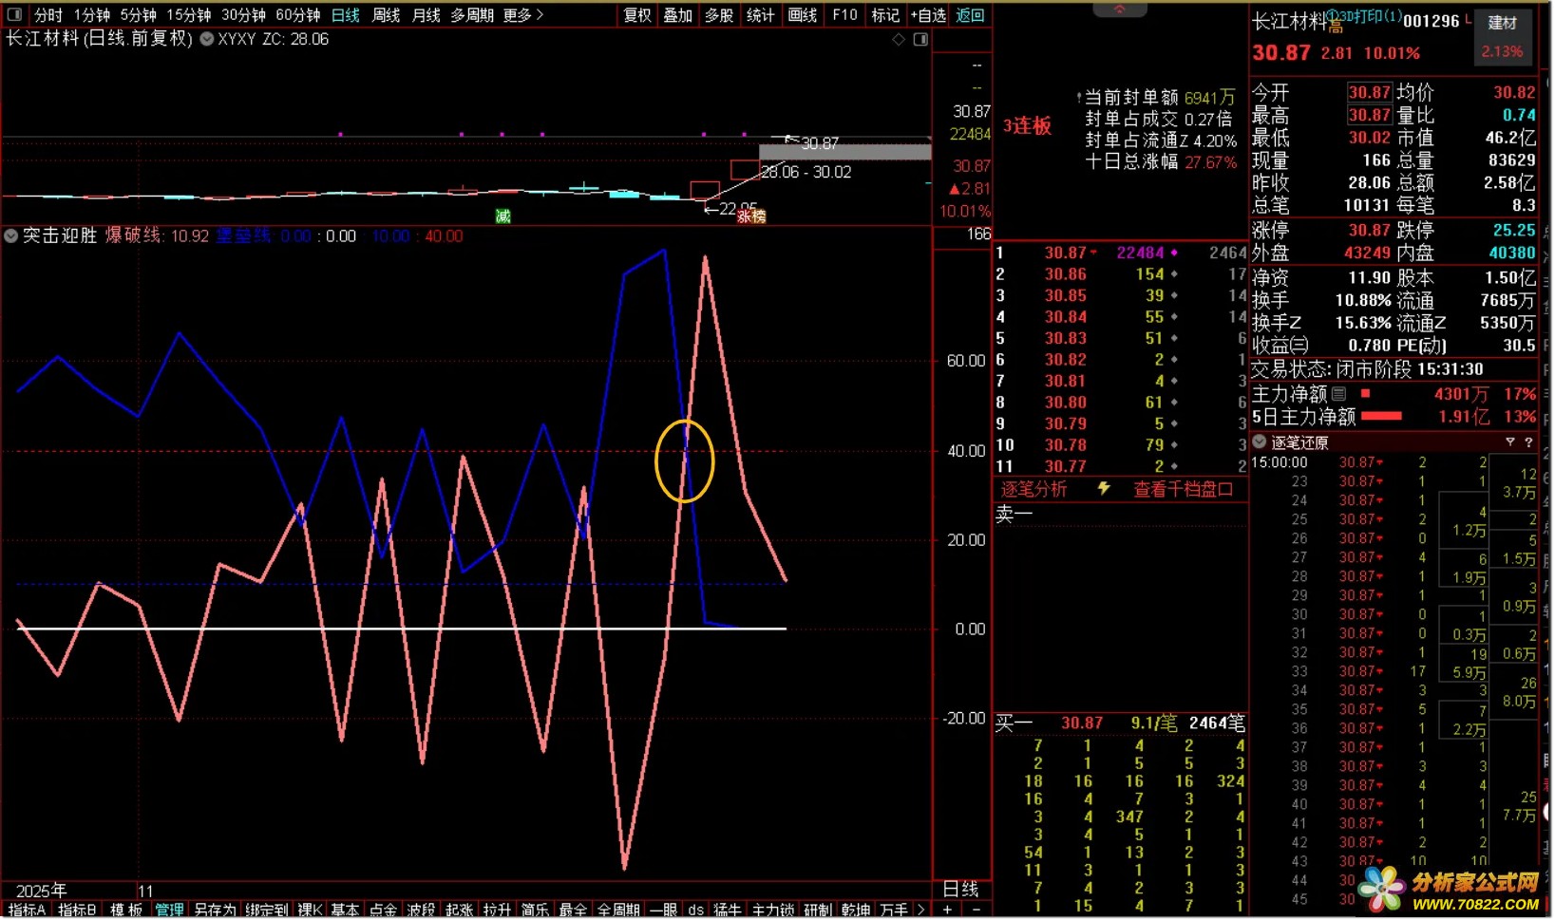Click the lightning bolt icon beside 逐笔分析

1104,489
